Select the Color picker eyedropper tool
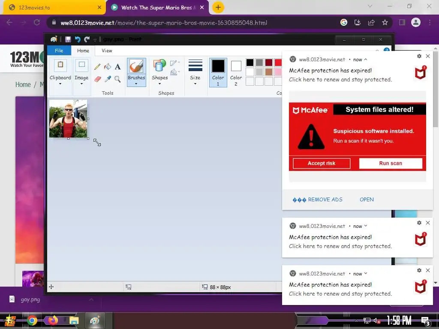The height and width of the screenshot is (329, 439). click(x=108, y=79)
